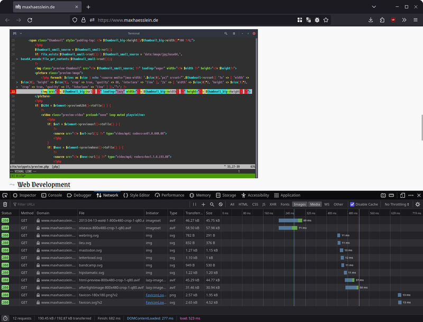
Task: Open the uBlock Origin extension
Action: click(x=393, y=20)
